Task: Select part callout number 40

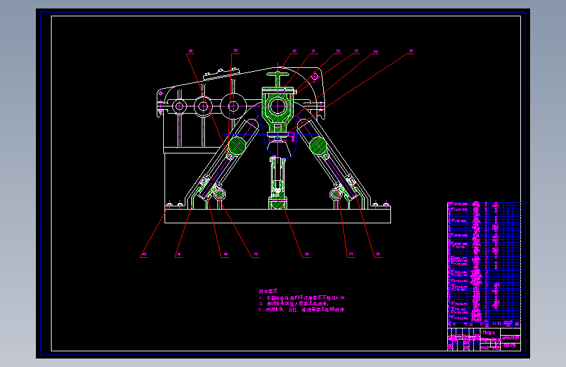Action: pos(226,254)
